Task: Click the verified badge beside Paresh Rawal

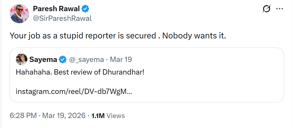Action: 85,9
